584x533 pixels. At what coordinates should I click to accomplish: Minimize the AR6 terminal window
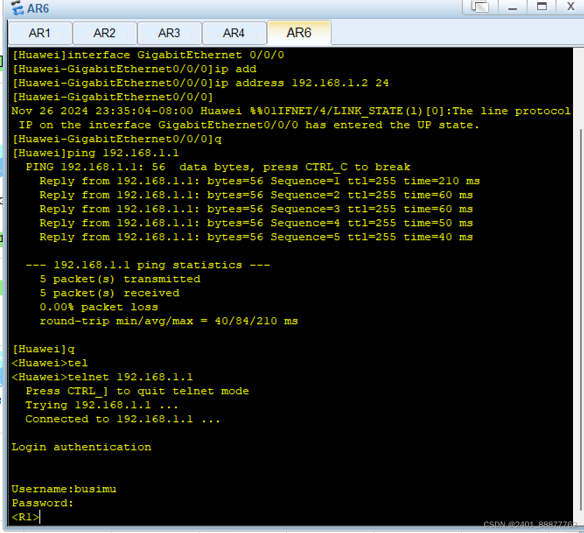(x=513, y=7)
